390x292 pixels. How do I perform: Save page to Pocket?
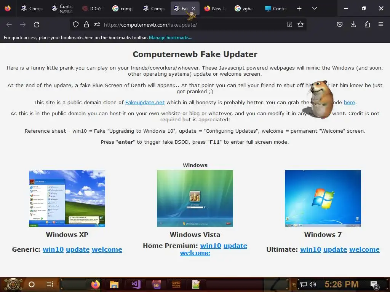(339, 25)
